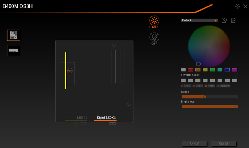Click the last Favorite Color slot
This screenshot has width=249, height=148.
(234, 80)
